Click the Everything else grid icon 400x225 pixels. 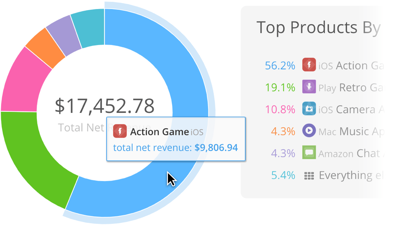[x=309, y=175]
